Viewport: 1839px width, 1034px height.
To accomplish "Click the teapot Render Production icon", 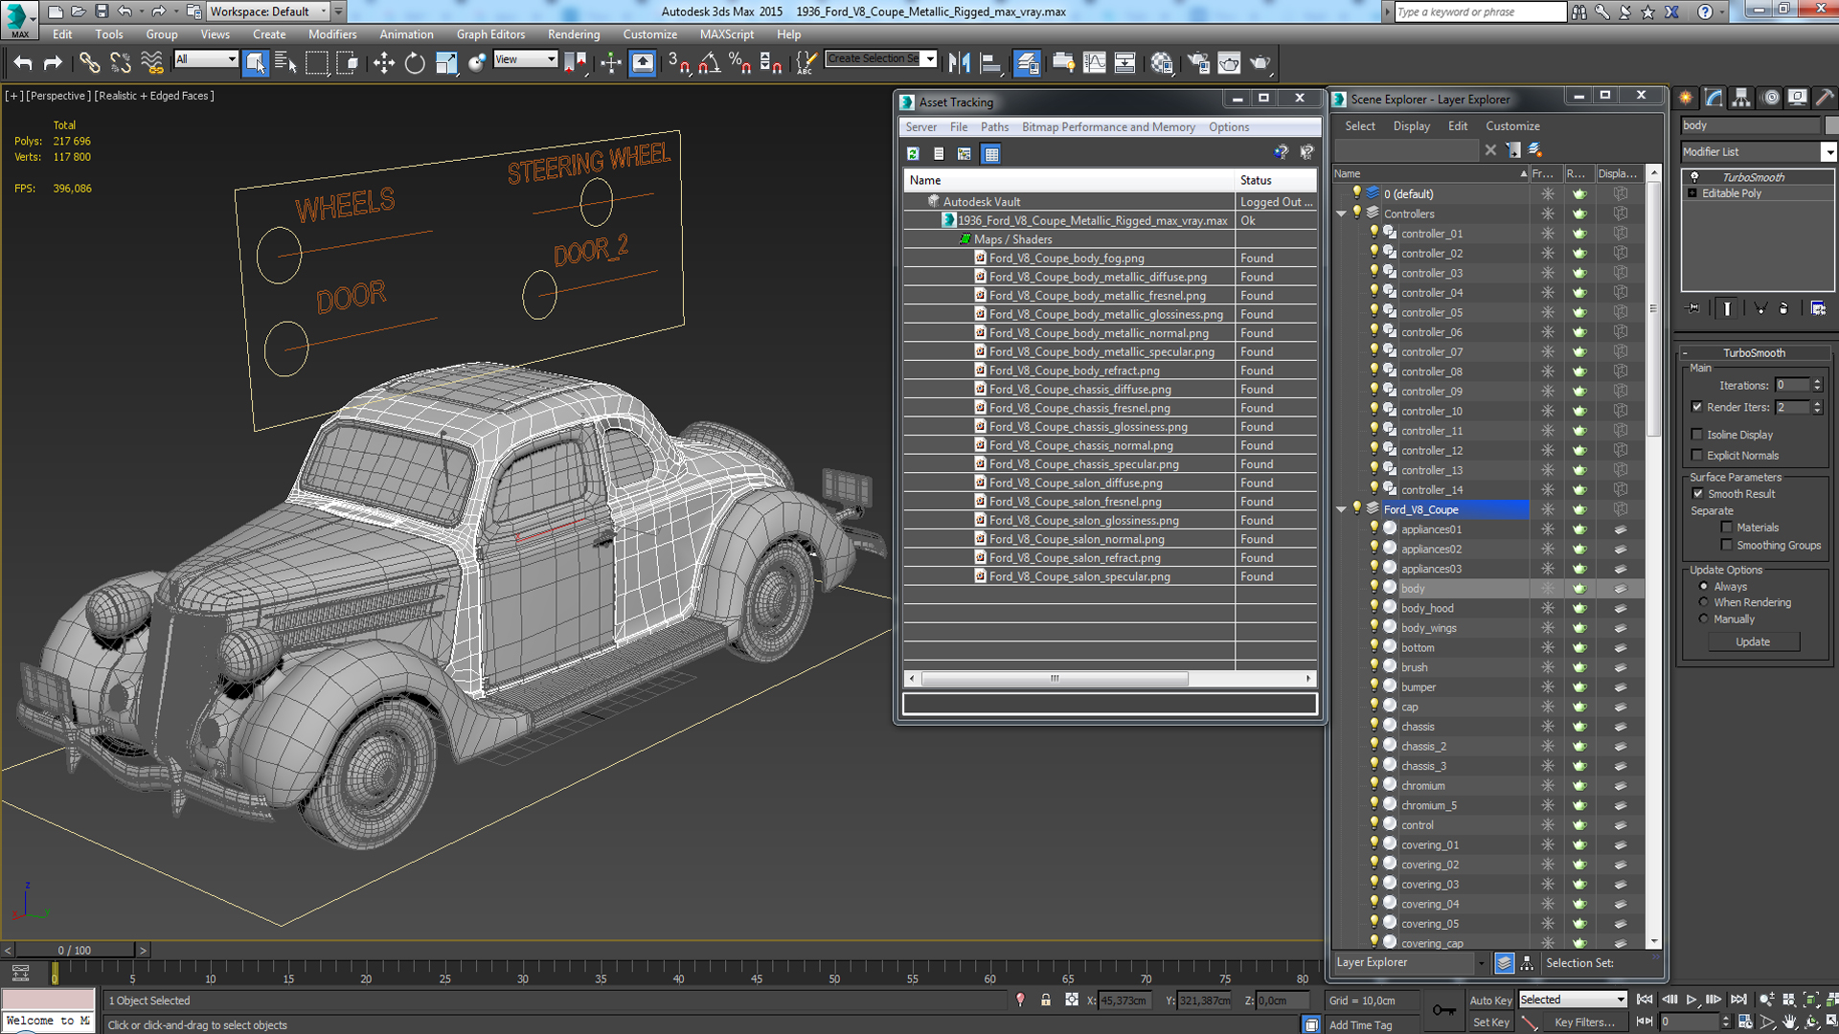I will point(1260,63).
